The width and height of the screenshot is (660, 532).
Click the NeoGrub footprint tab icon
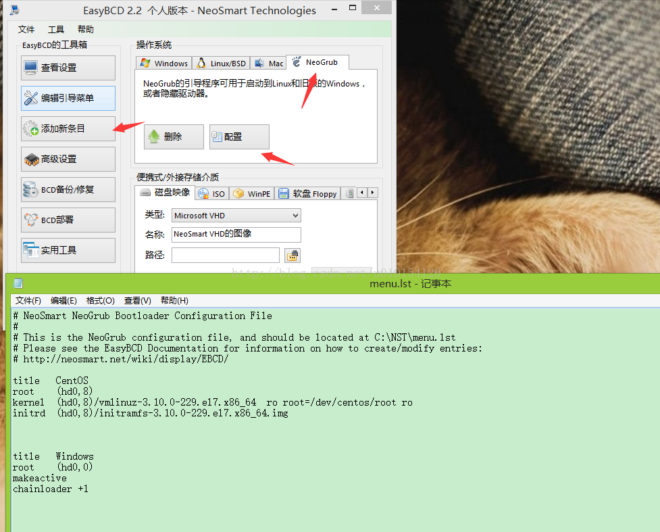[x=297, y=62]
